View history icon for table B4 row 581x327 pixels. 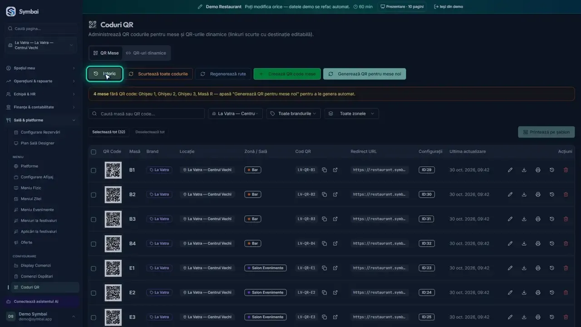(552, 243)
